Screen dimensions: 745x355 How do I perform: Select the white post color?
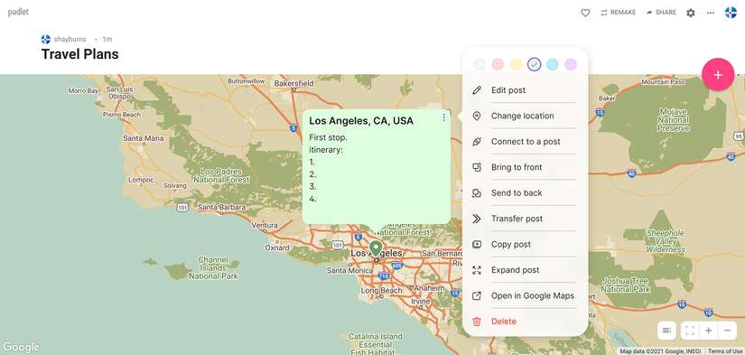click(x=480, y=64)
